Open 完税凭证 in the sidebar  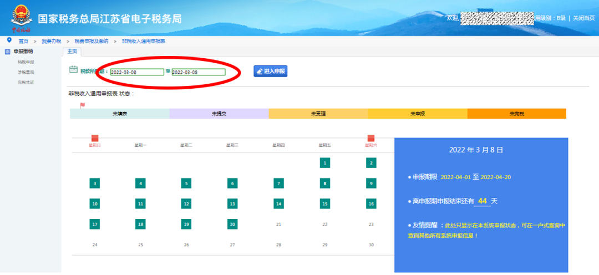click(x=26, y=83)
